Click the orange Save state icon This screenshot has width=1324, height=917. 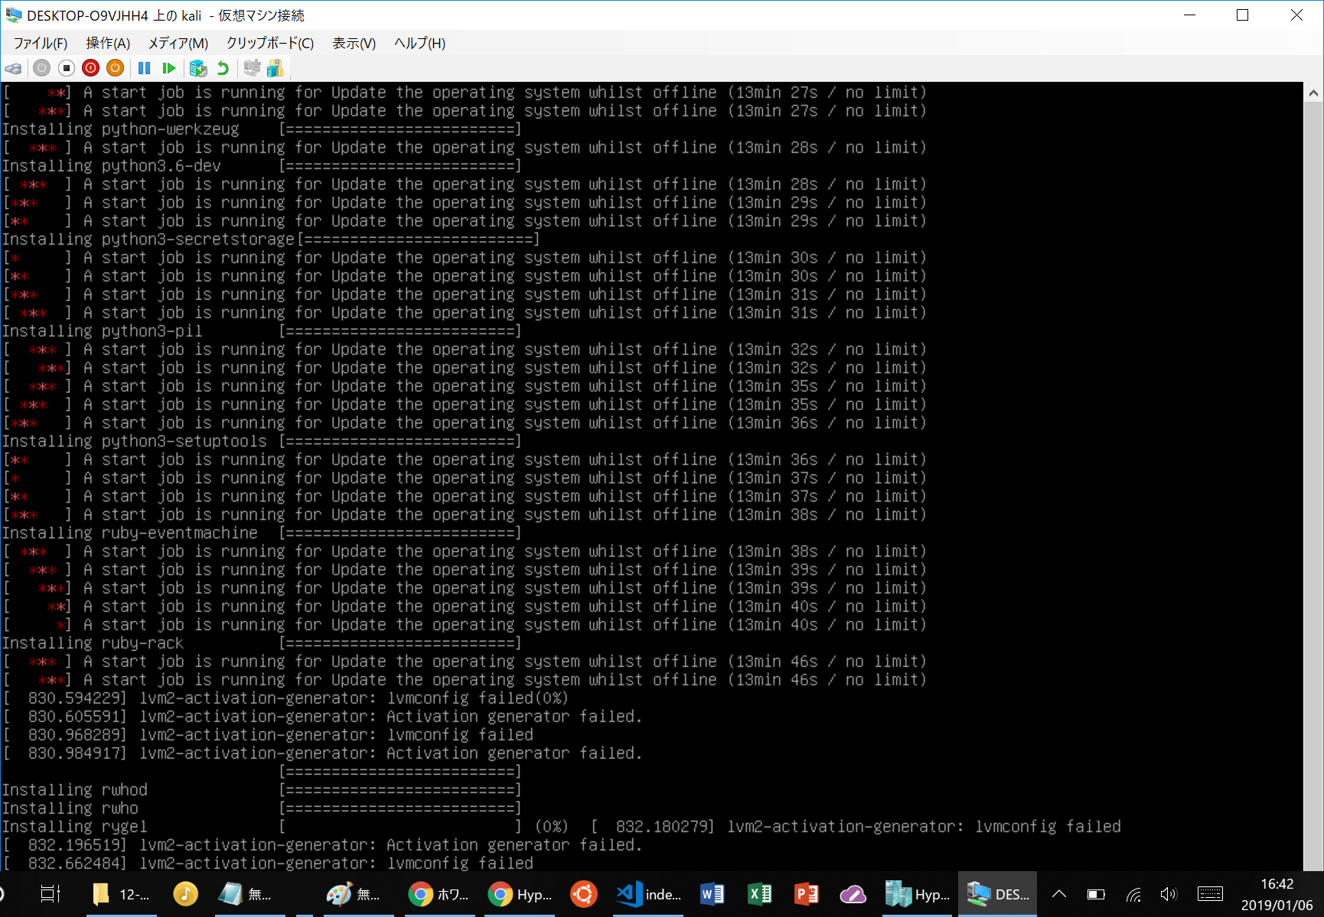(115, 69)
